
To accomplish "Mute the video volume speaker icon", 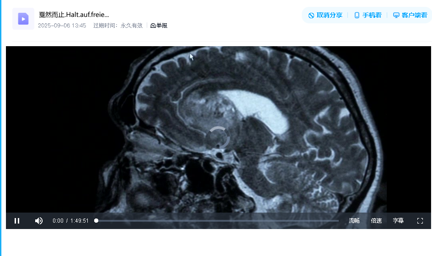I will (x=39, y=221).
